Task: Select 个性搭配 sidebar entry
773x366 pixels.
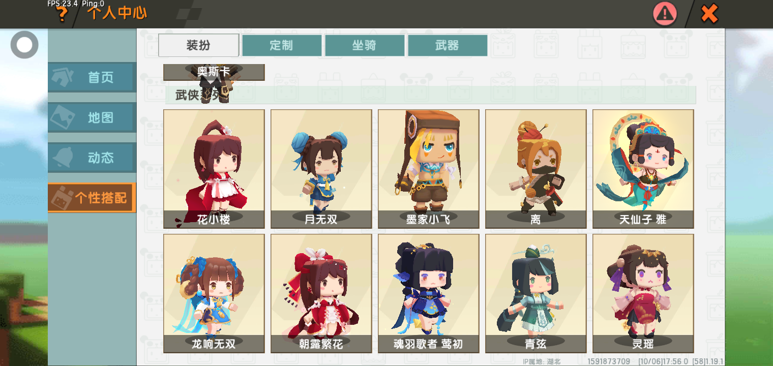Action: click(92, 198)
